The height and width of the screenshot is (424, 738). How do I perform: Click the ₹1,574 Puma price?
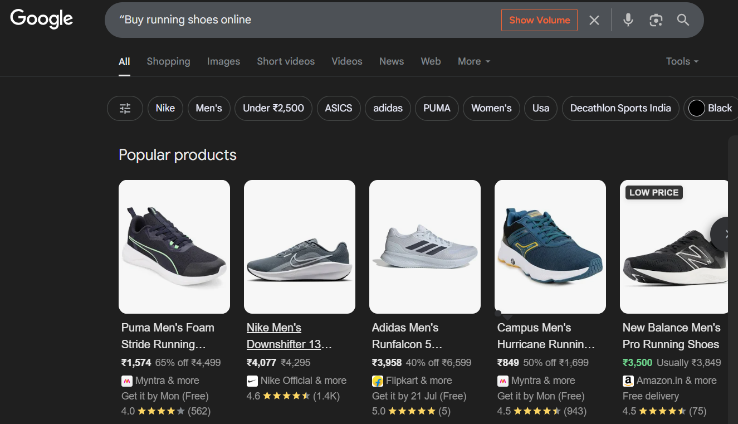136,363
